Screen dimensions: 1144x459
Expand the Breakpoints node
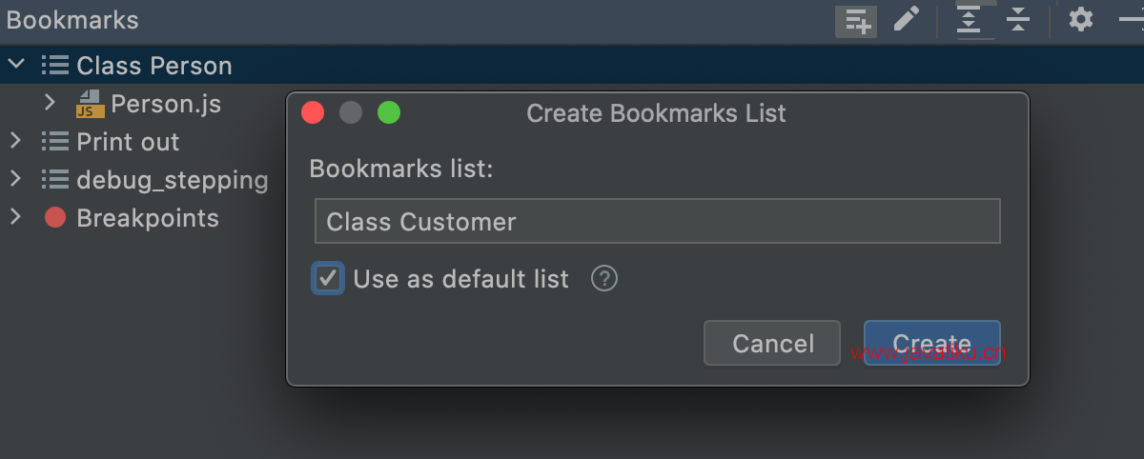tap(15, 217)
